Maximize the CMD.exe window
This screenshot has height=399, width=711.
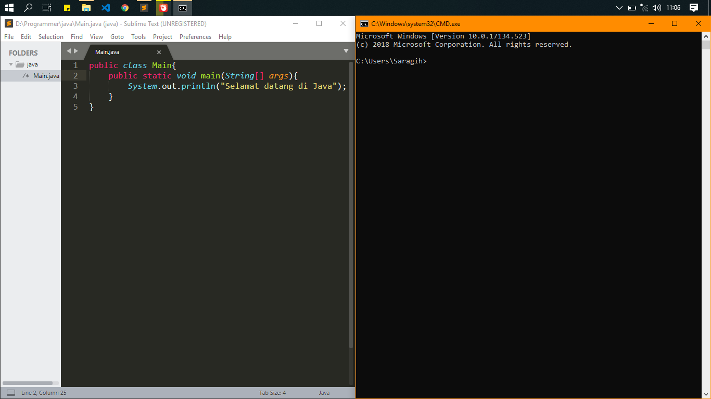click(x=675, y=23)
